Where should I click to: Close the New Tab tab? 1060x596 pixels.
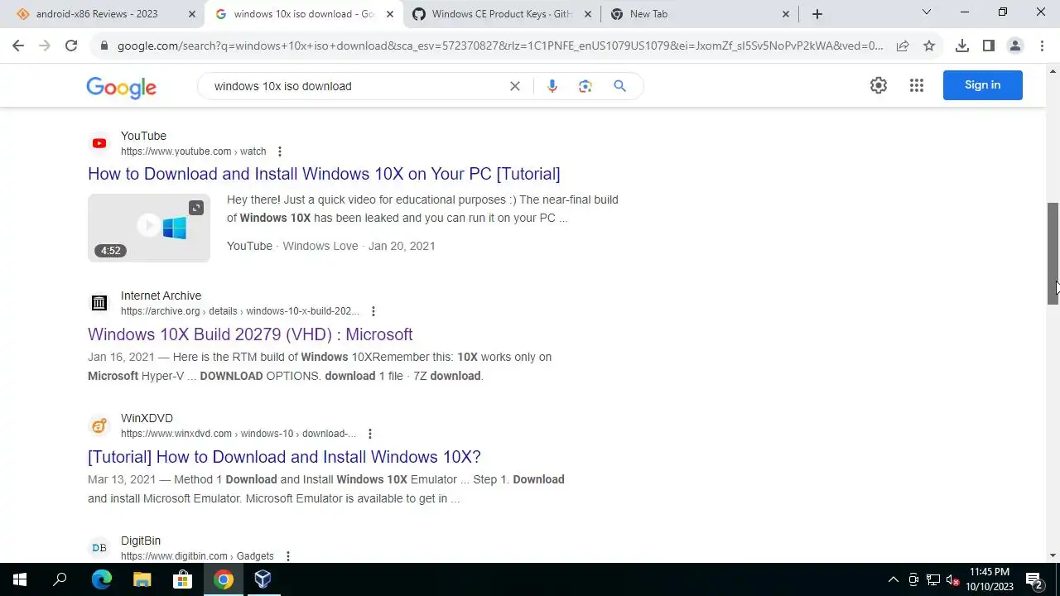tap(786, 14)
